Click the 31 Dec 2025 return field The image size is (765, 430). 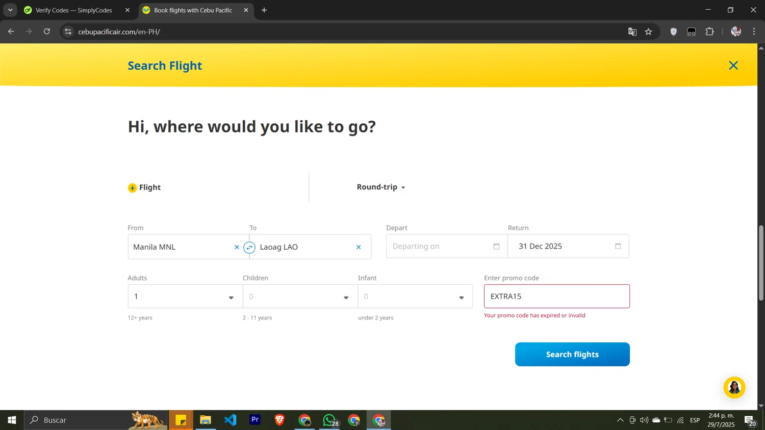point(568,247)
